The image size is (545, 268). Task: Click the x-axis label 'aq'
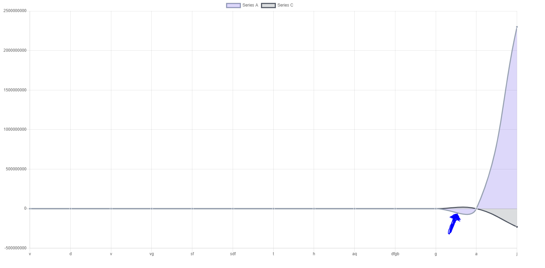pos(355,254)
